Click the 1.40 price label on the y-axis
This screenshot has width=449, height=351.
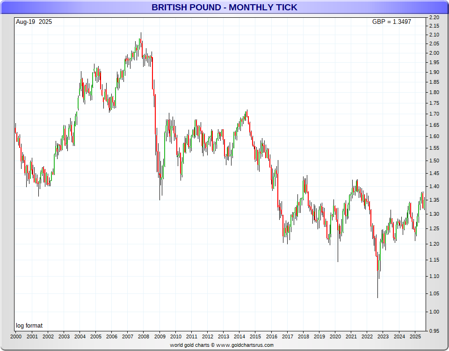435,187
